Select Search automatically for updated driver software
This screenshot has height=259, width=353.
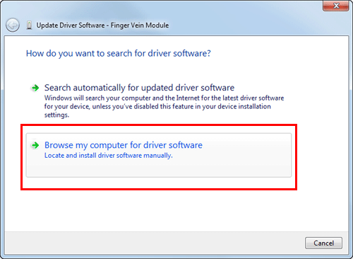point(139,88)
